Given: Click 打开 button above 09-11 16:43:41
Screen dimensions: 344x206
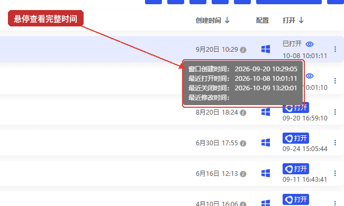Looking at the screenshot, I should [x=296, y=169].
